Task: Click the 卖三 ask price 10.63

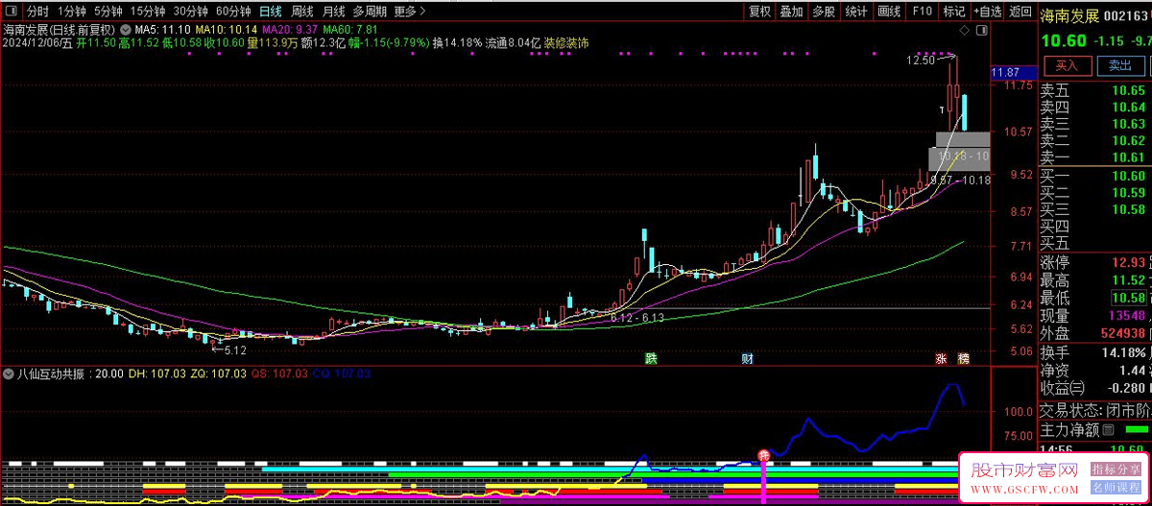Action: click(x=1128, y=124)
